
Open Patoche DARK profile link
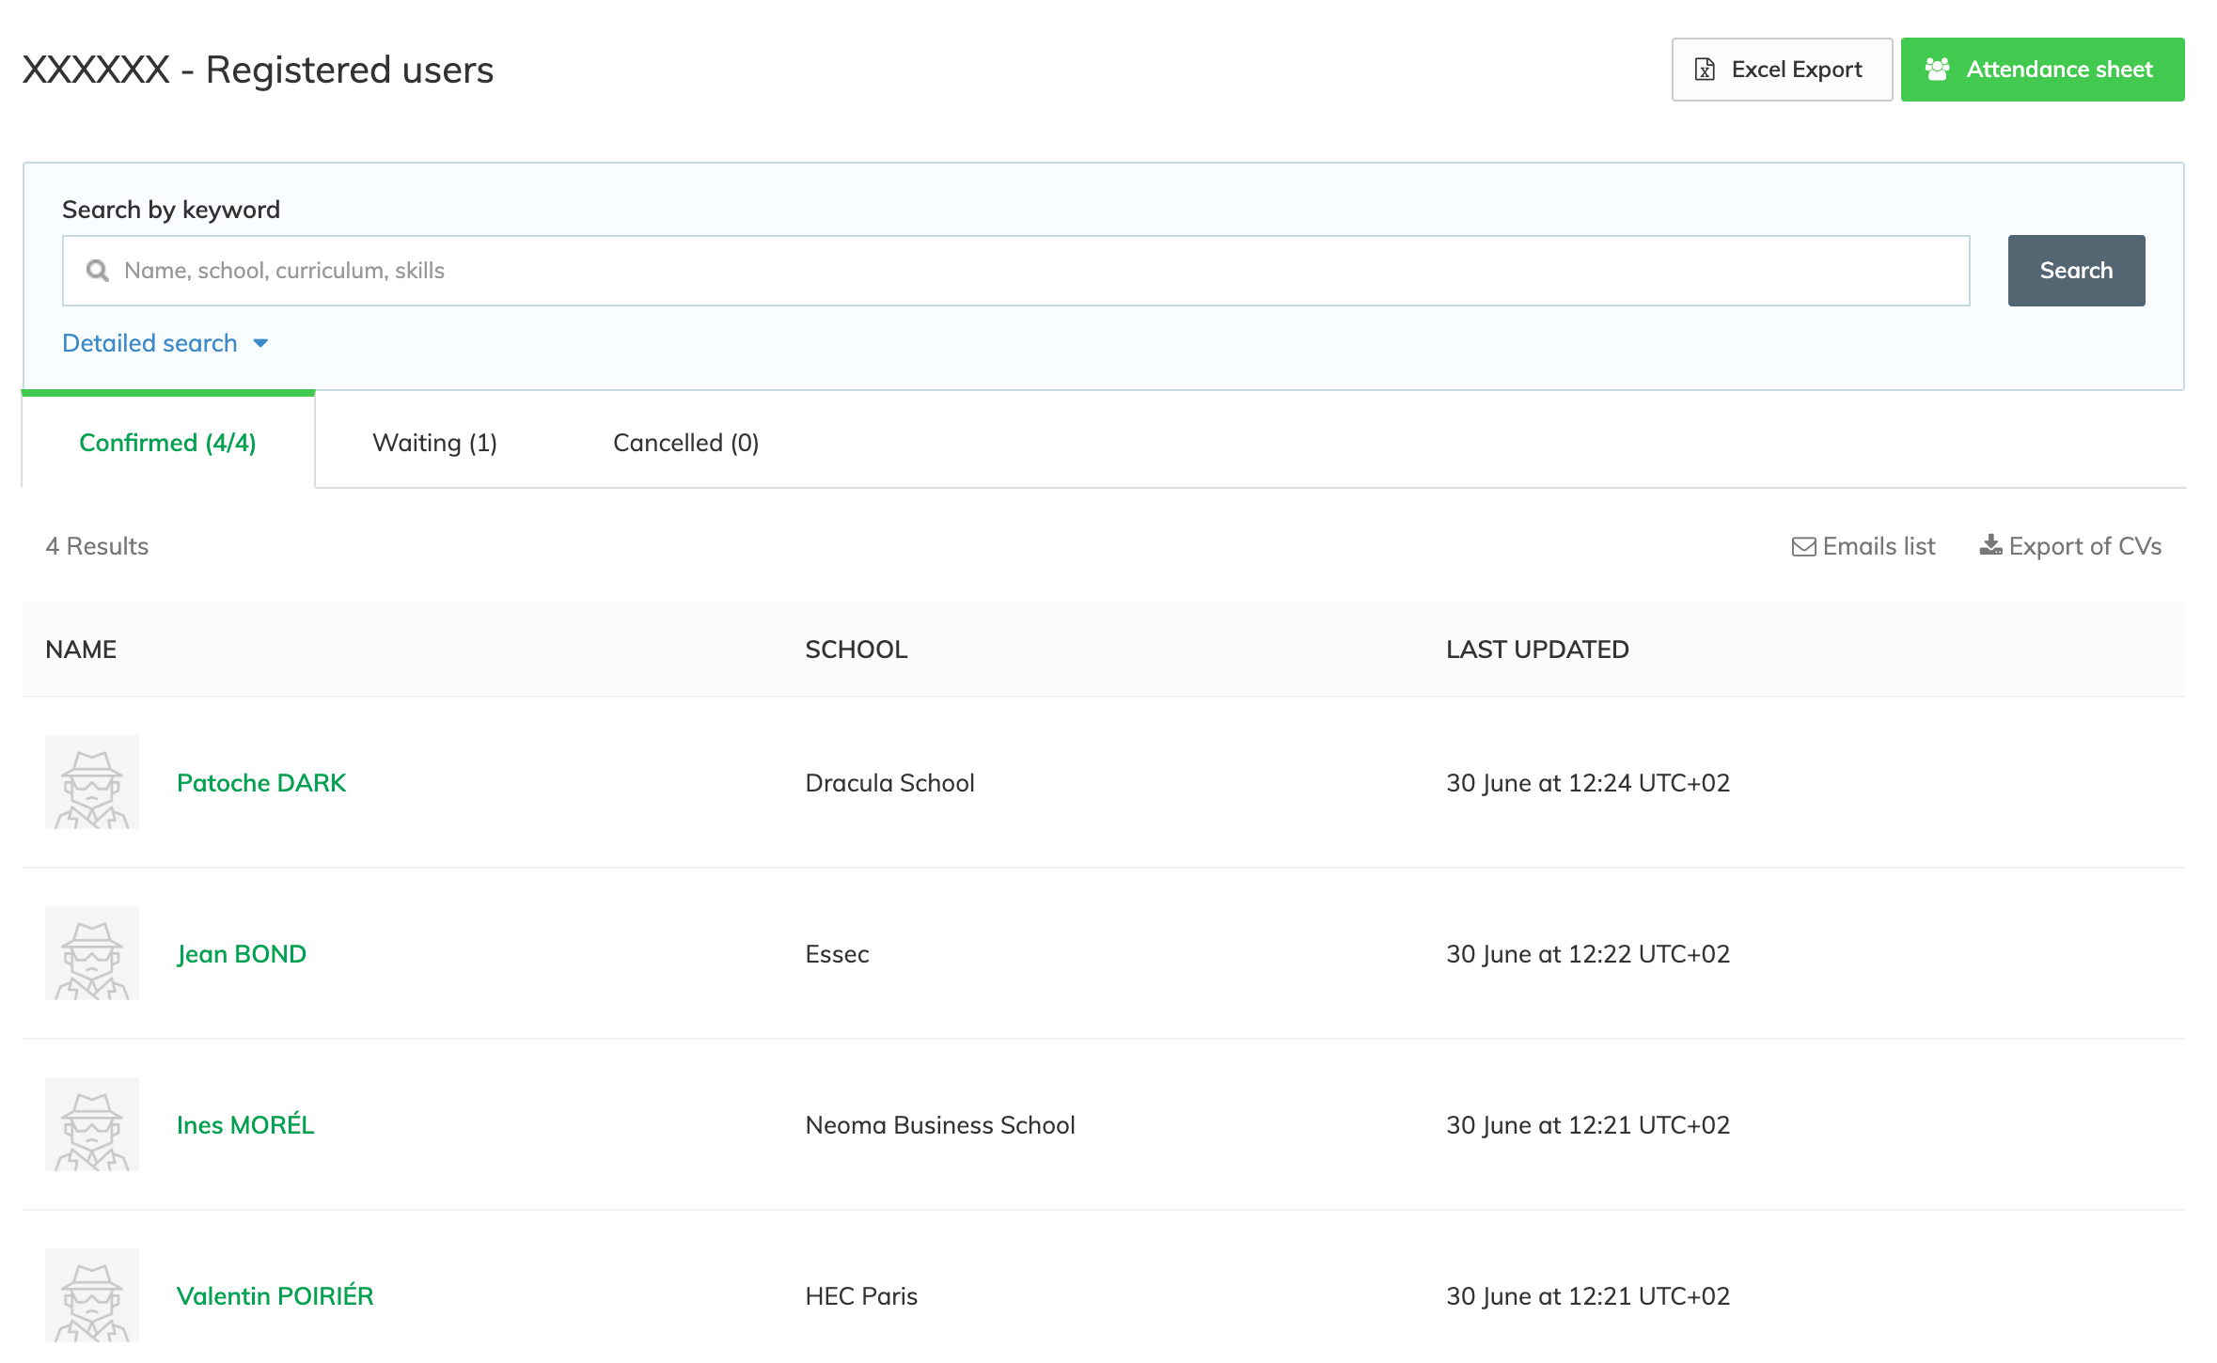click(261, 783)
